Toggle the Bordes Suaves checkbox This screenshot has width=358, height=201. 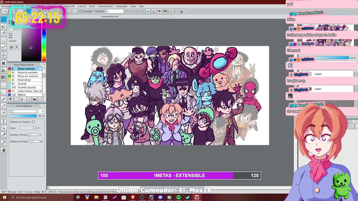pos(127,11)
